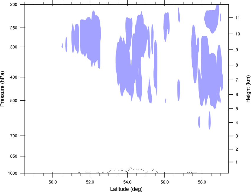Image resolution: width=251 pixels, height=192 pixels.
Task: Click the 1000 pressure tick label
Action: [13, 173]
